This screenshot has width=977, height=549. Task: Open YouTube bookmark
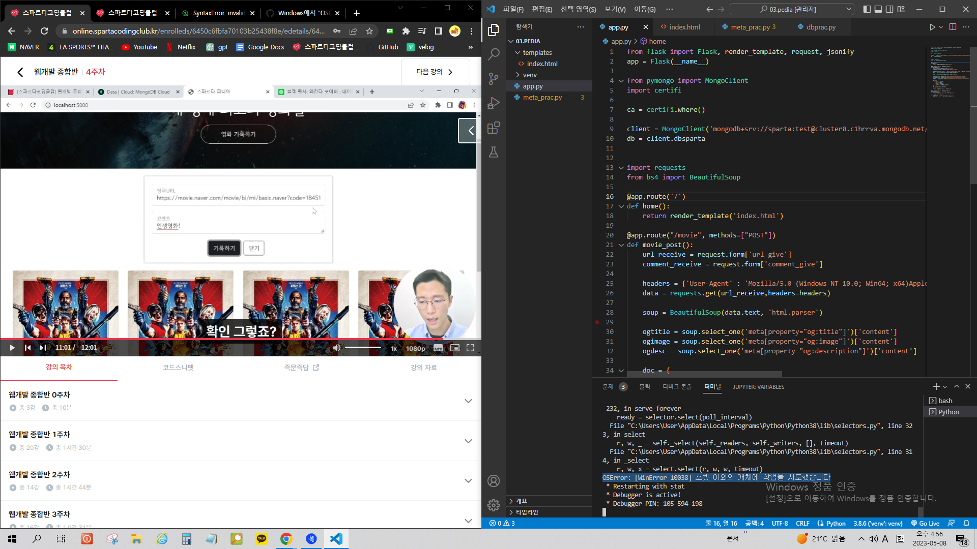pyautogui.click(x=139, y=47)
